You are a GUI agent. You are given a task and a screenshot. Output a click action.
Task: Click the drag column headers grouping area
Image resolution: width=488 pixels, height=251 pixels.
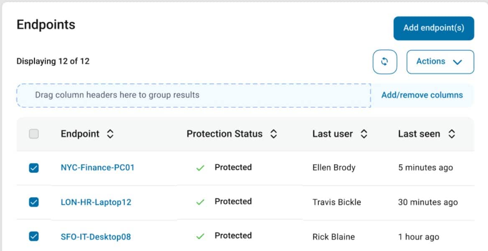click(193, 95)
